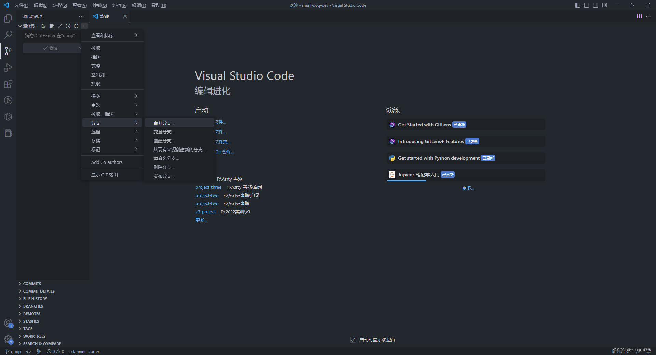Open the 源代码管理 panel header ellipsis menu
Viewport: 656px width, 355px height.
click(x=81, y=16)
